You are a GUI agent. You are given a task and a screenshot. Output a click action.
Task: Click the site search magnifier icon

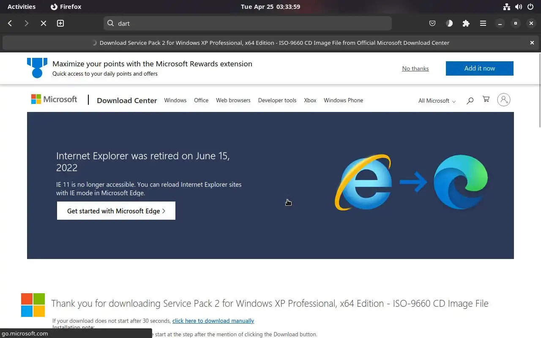point(470,101)
